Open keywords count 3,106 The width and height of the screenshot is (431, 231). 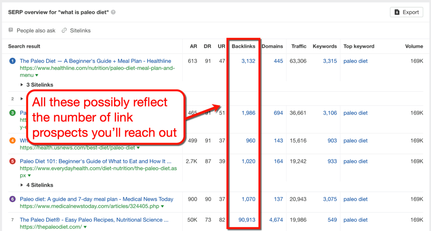(x=330, y=113)
